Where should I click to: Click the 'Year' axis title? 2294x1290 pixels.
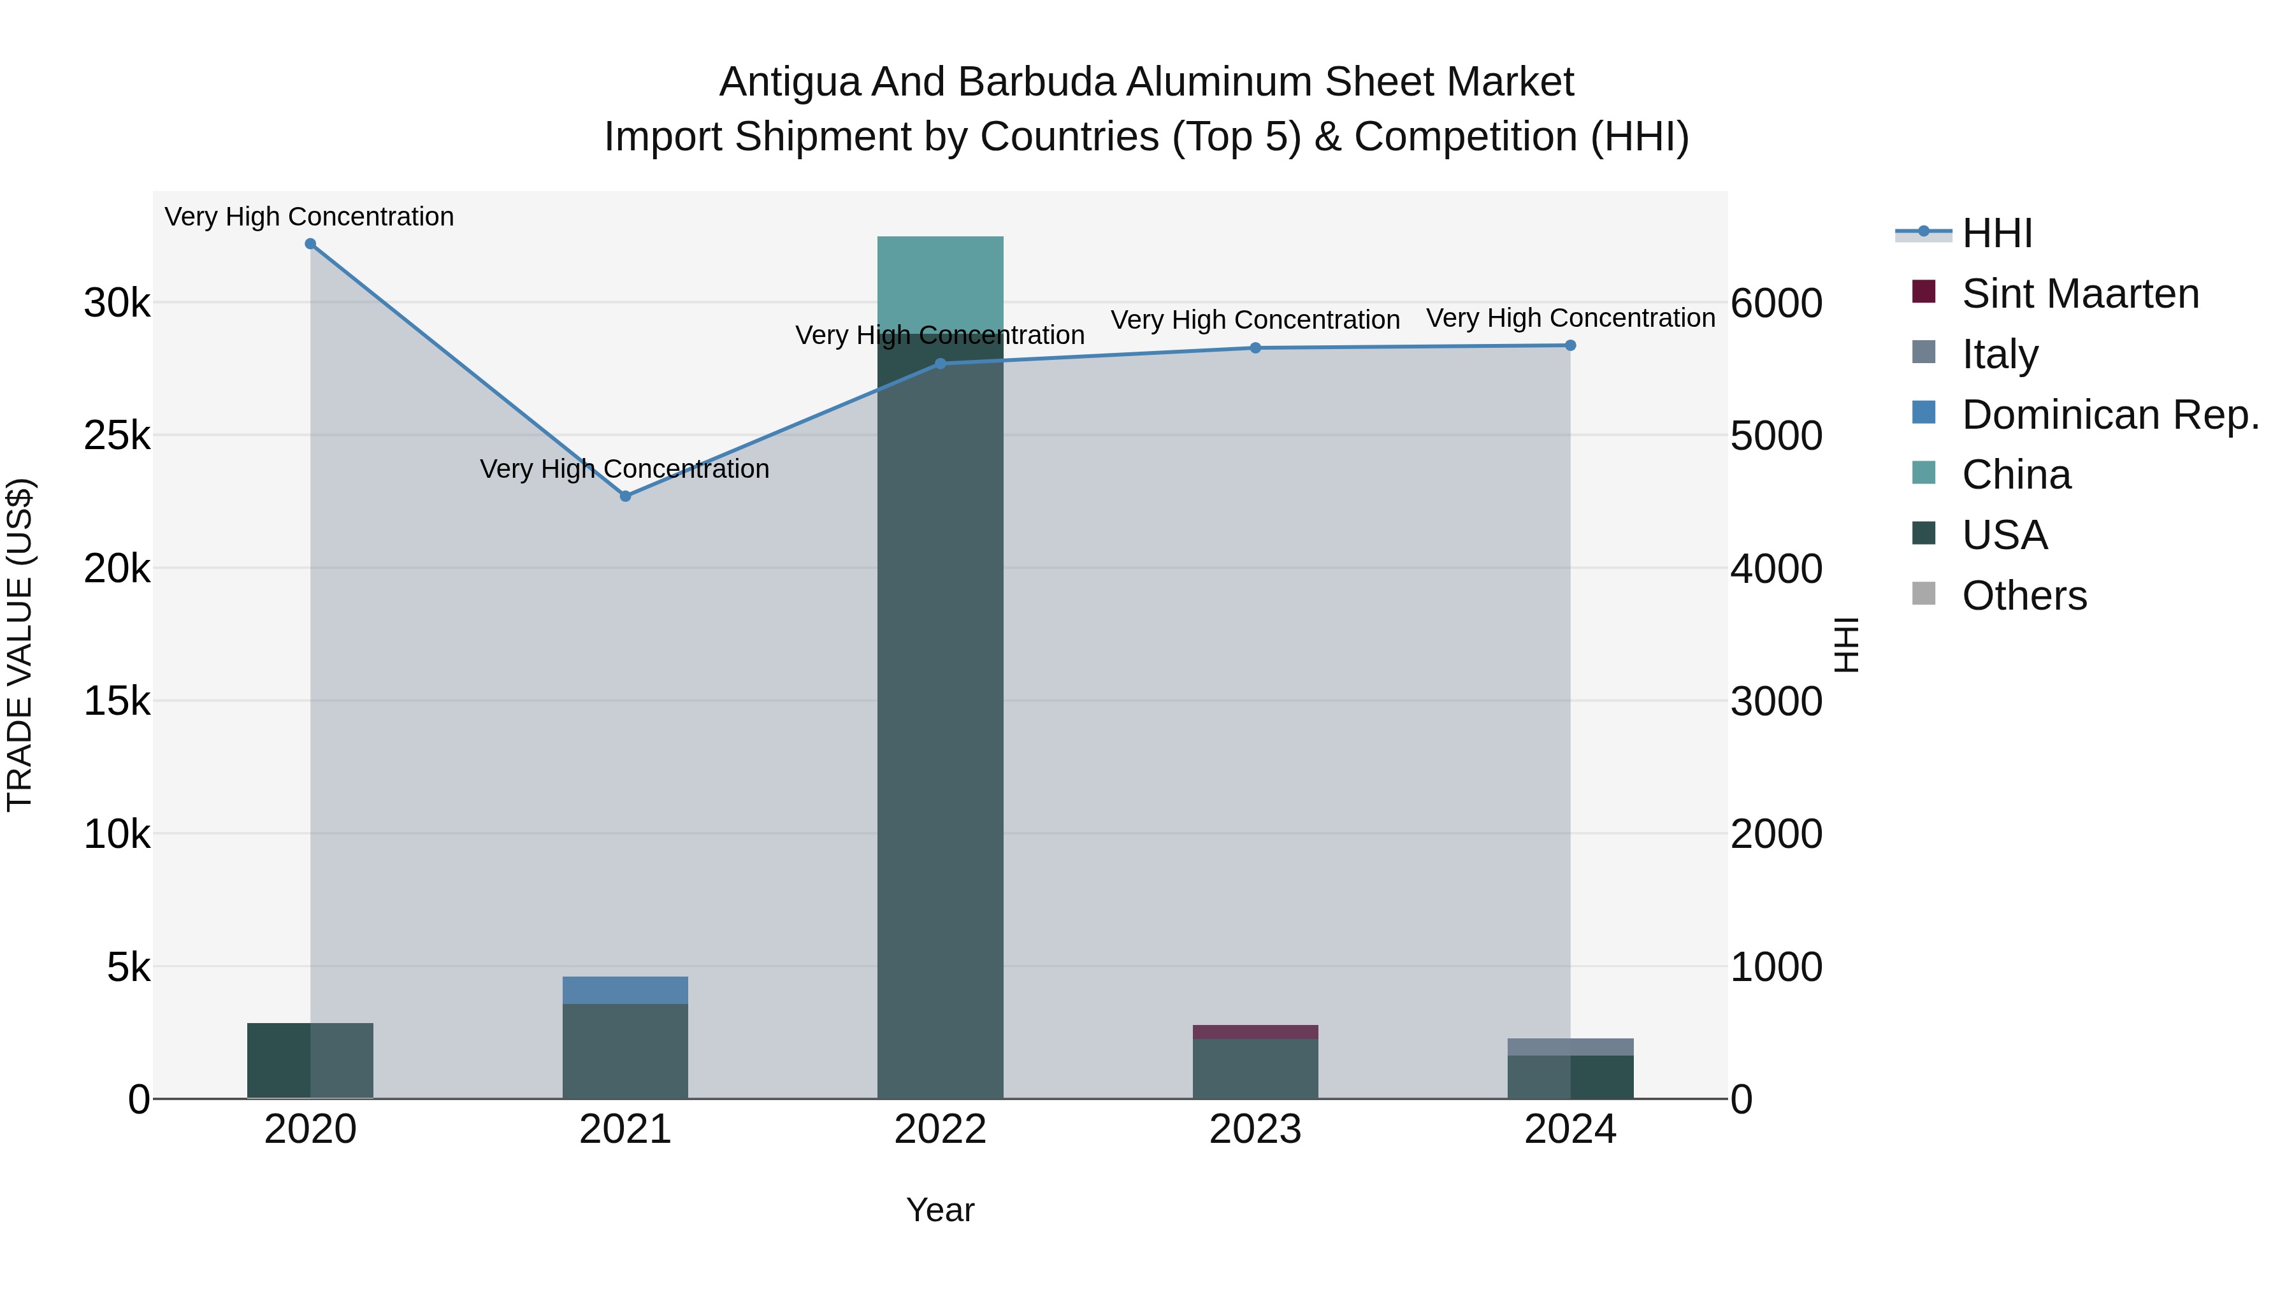[941, 1211]
